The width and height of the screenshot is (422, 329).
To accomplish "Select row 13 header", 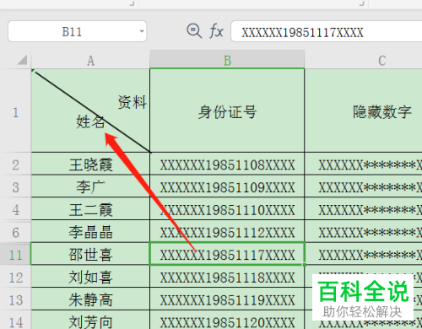I will (15, 299).
